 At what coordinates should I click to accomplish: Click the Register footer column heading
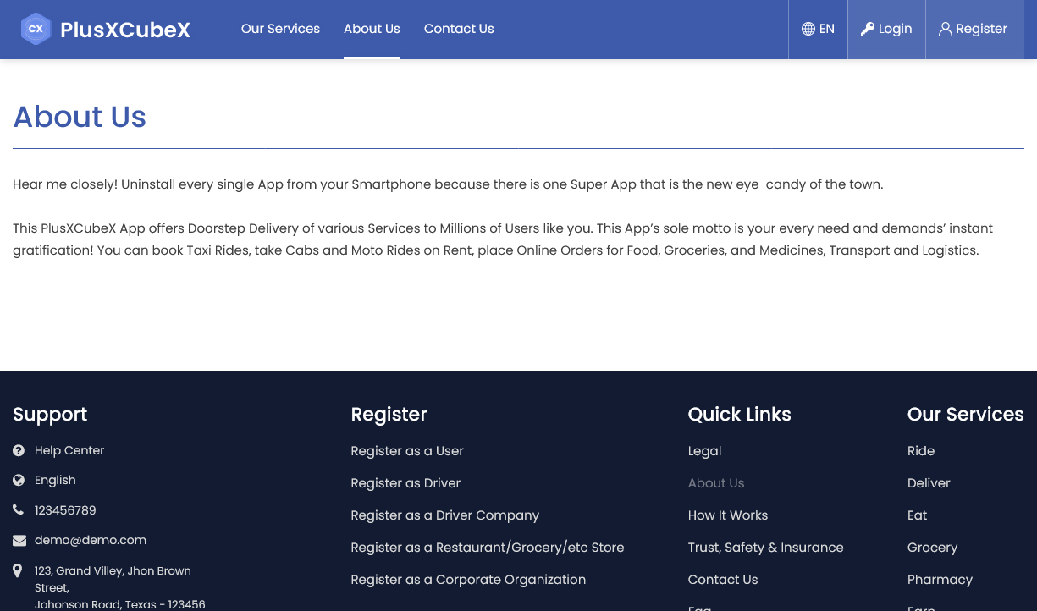[x=389, y=414]
